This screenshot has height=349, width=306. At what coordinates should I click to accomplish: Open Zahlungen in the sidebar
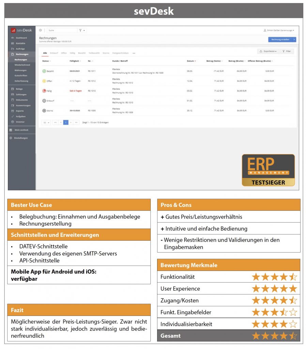tap(21, 95)
